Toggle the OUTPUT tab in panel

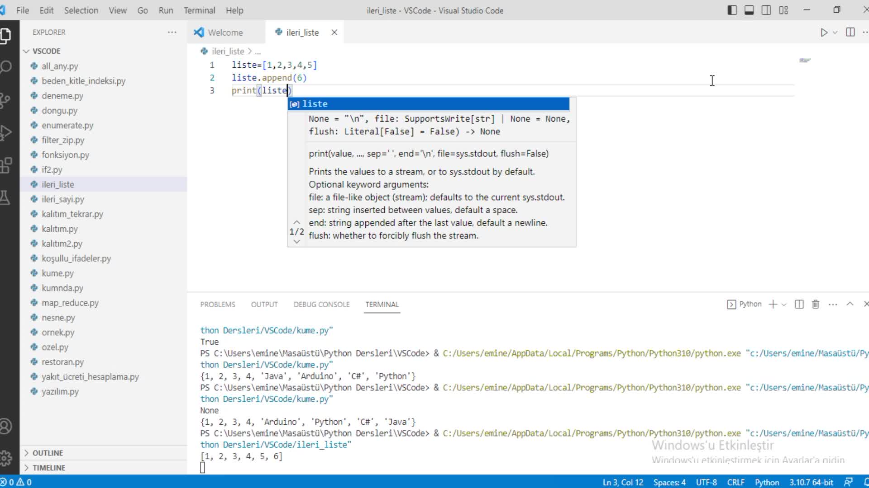tap(264, 304)
